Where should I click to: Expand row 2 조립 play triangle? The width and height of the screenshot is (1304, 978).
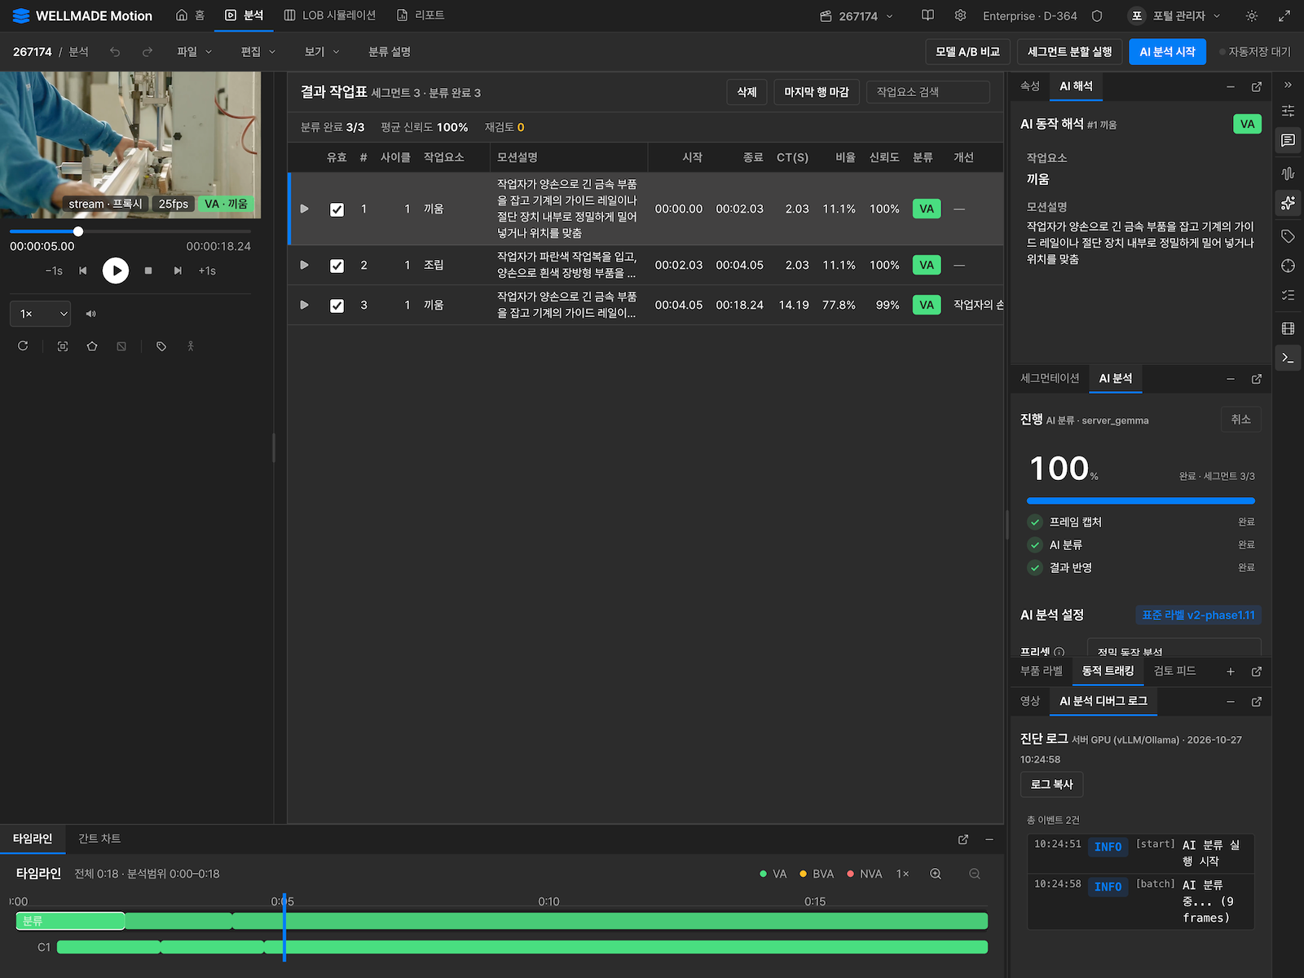click(x=305, y=265)
